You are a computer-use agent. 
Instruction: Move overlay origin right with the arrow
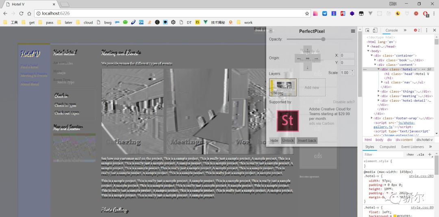point(316,58)
